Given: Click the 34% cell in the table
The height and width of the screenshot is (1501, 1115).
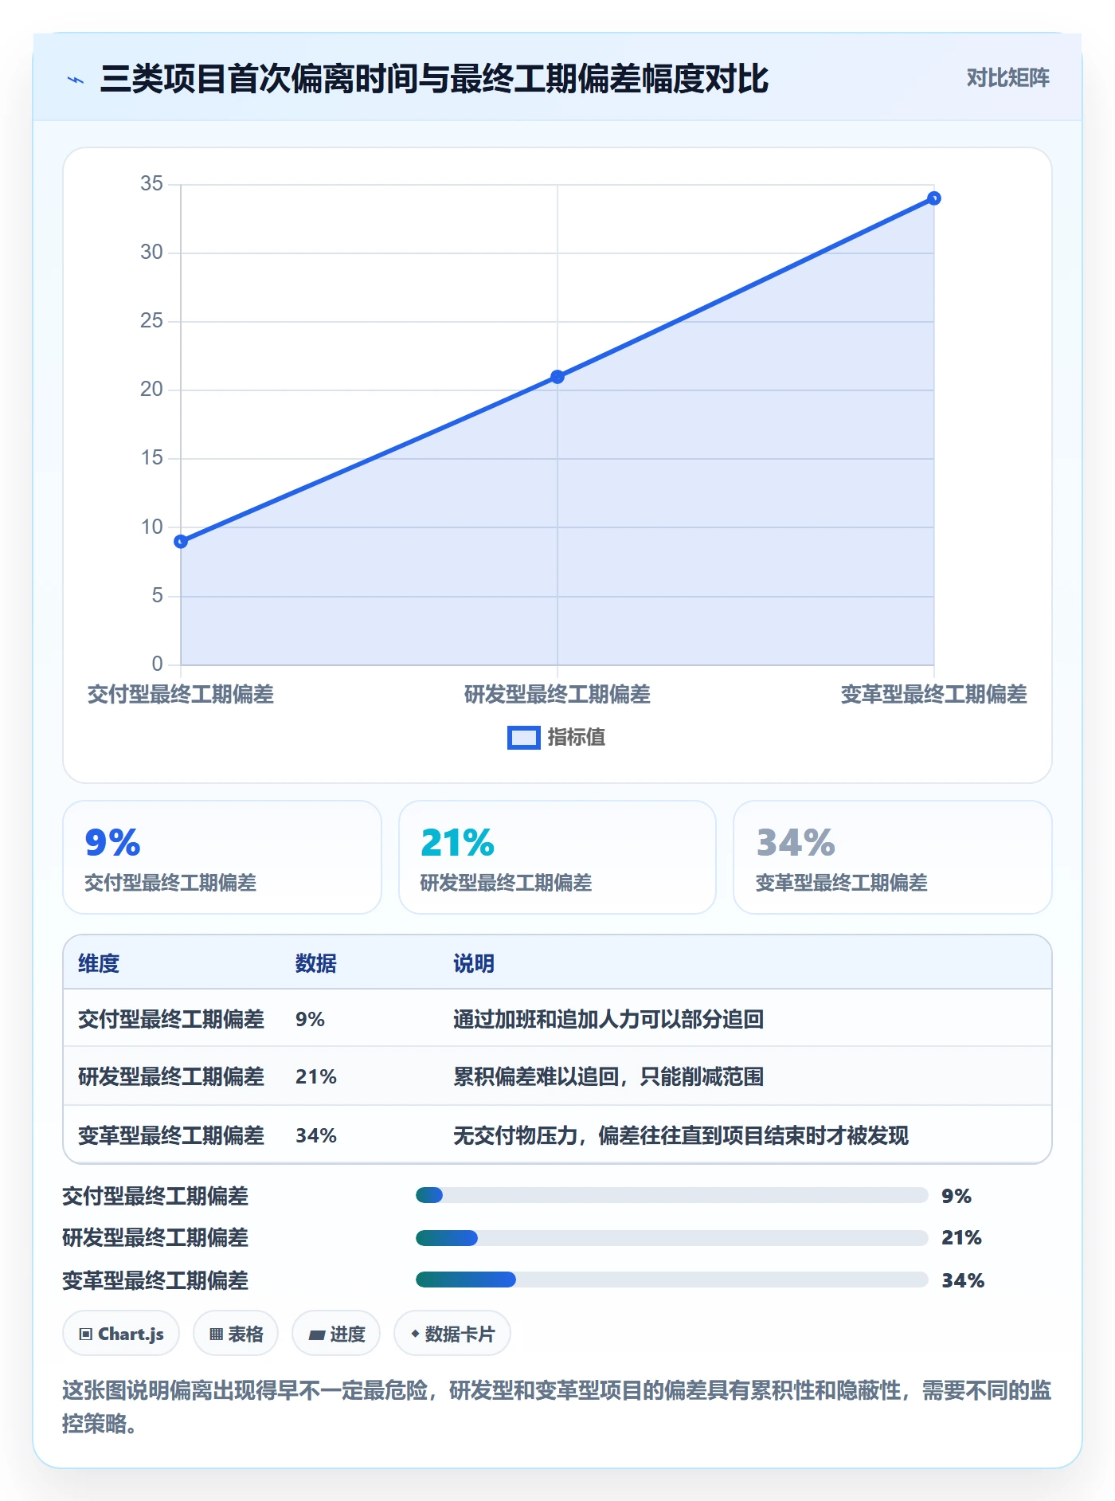Looking at the screenshot, I should tap(316, 1136).
